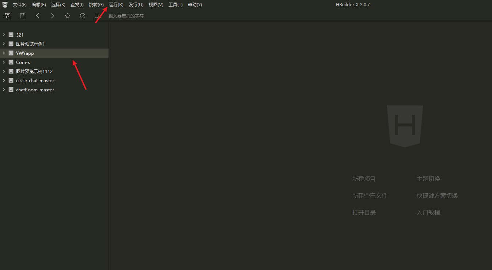Open the 运行(R) menu
The image size is (492, 270).
pyautogui.click(x=116, y=5)
